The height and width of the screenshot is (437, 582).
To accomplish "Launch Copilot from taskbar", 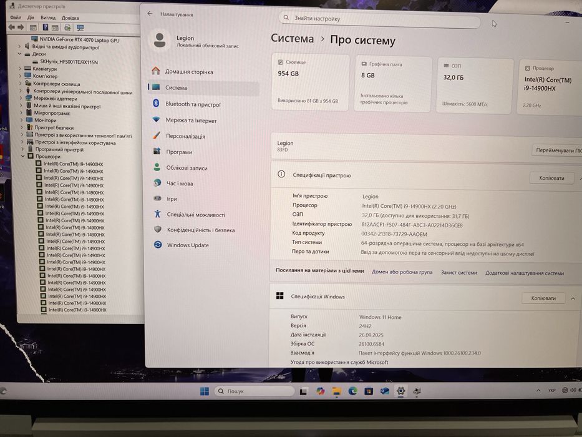I will pos(321,391).
